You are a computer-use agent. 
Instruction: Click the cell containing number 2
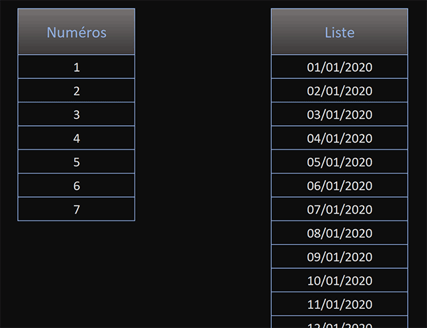(76, 90)
